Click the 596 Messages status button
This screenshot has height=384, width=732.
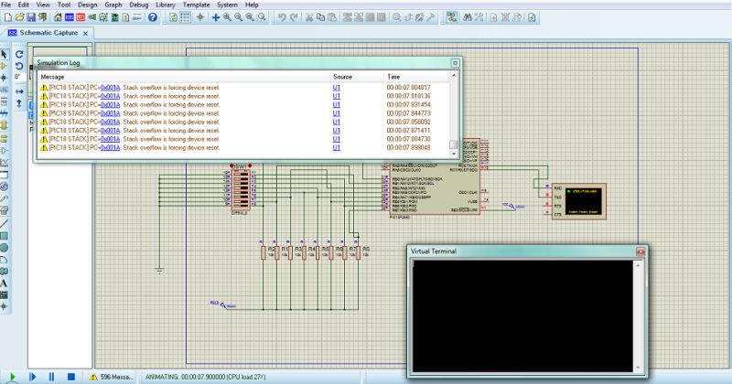click(x=112, y=377)
